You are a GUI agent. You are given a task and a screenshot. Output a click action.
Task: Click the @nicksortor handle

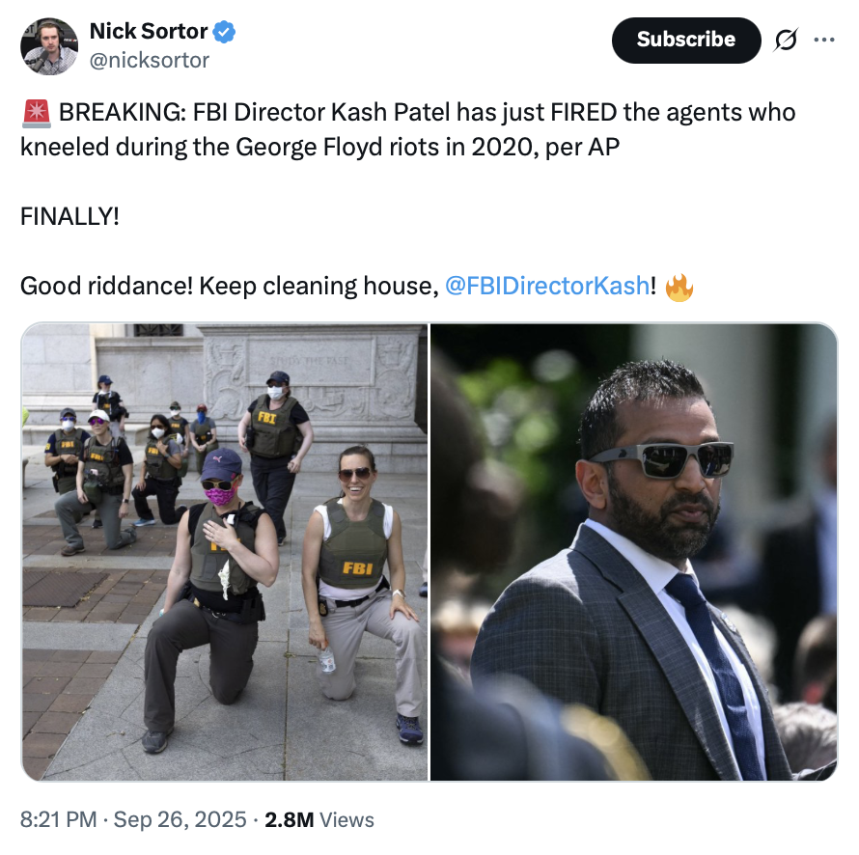pos(149,60)
